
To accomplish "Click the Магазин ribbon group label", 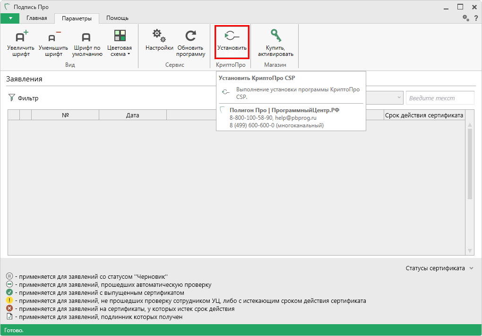I will pyautogui.click(x=275, y=65).
